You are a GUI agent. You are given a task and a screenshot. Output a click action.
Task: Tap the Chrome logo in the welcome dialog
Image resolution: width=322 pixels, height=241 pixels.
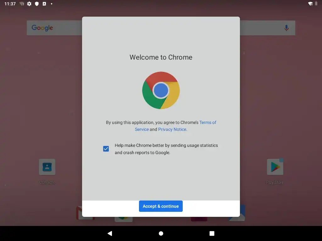(161, 90)
